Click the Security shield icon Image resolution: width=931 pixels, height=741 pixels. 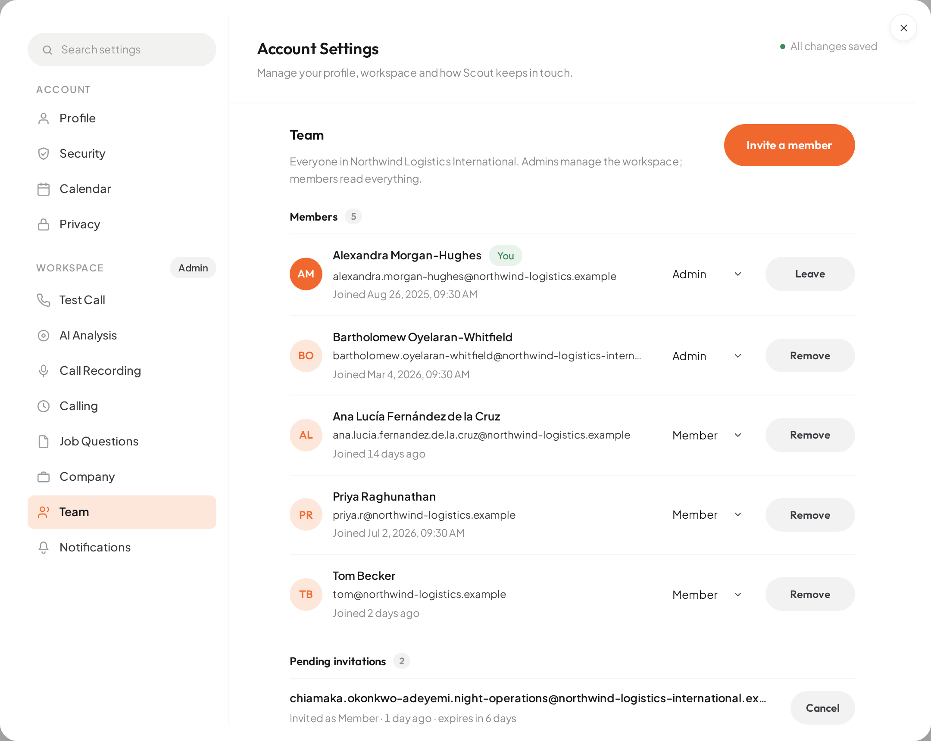point(44,154)
